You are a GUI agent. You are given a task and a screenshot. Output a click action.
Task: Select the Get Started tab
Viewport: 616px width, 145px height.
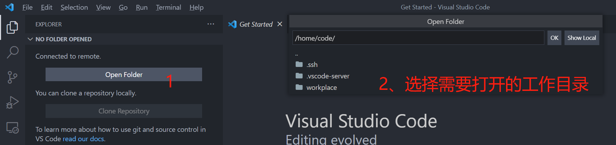(x=256, y=24)
